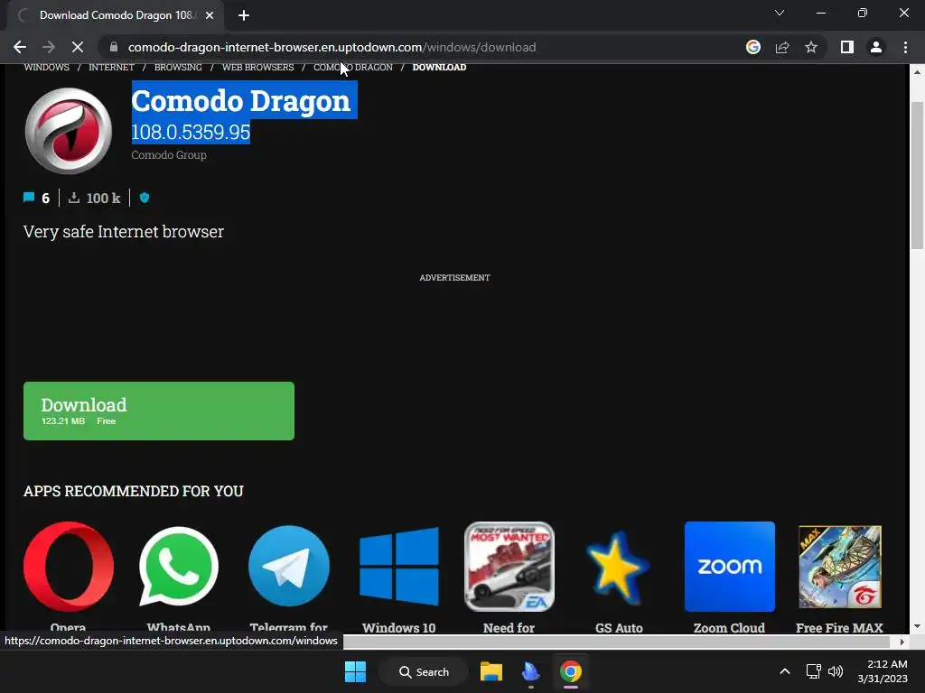Open Chrome three-dot menu

(x=905, y=47)
